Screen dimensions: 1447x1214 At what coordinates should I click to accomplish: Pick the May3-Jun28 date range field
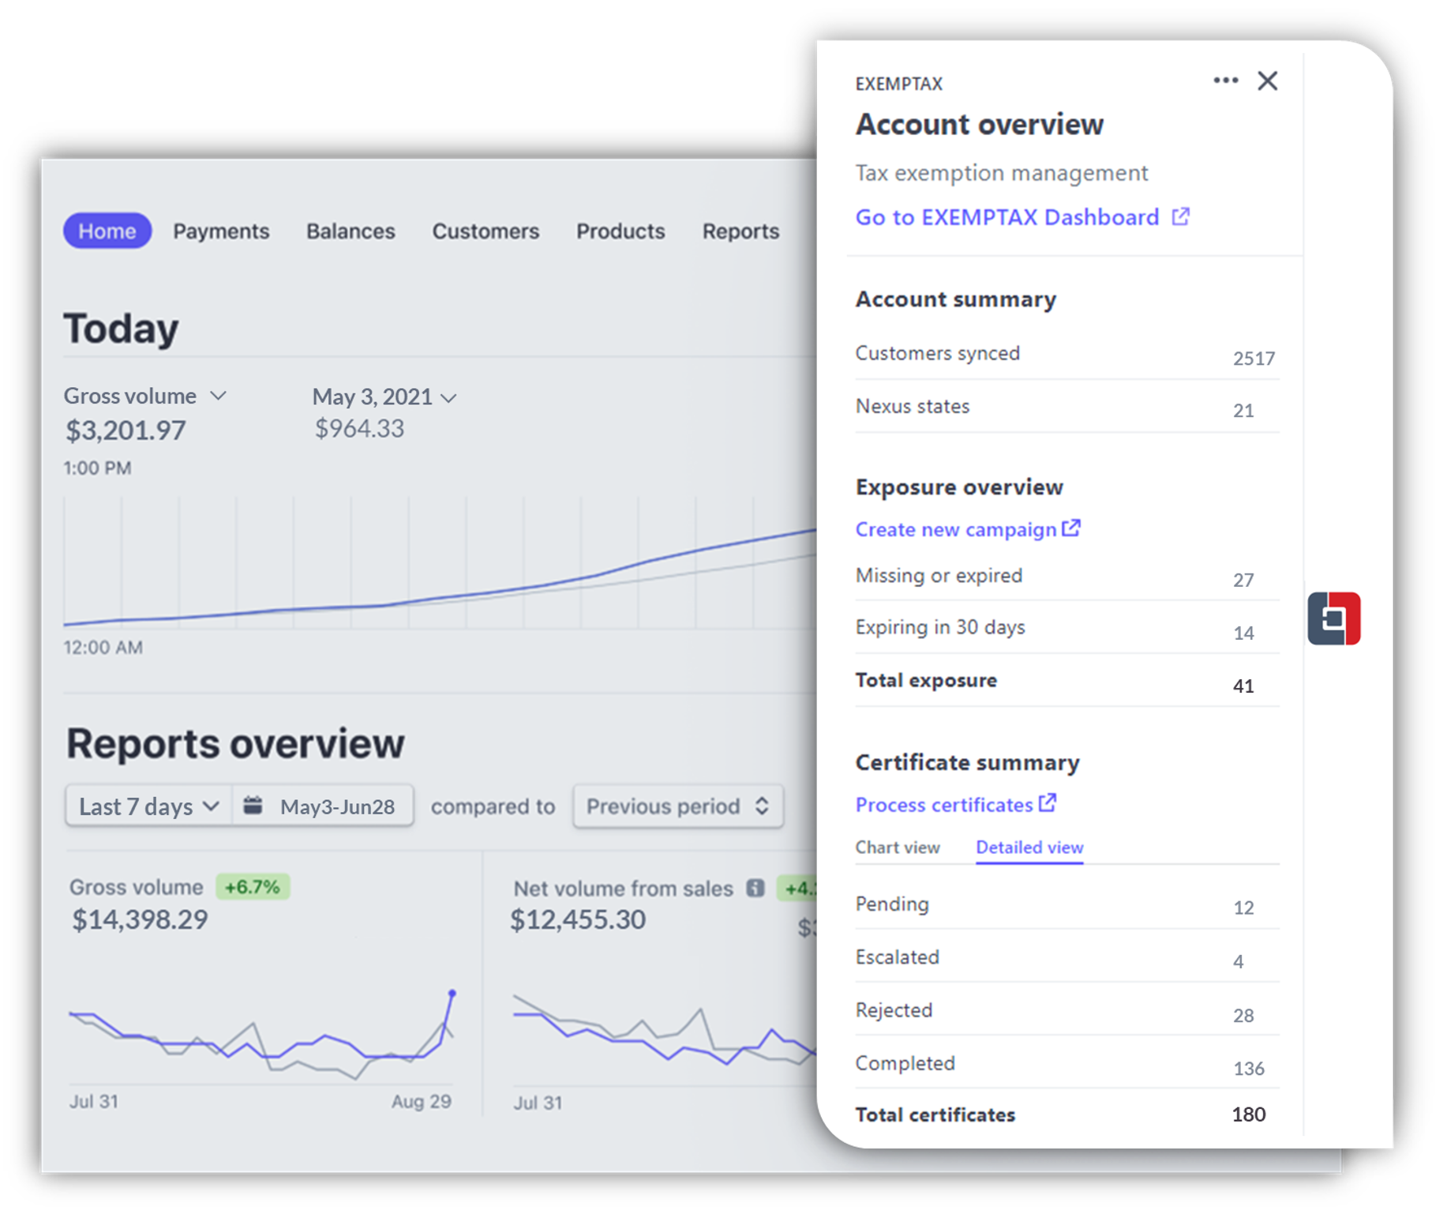323,806
